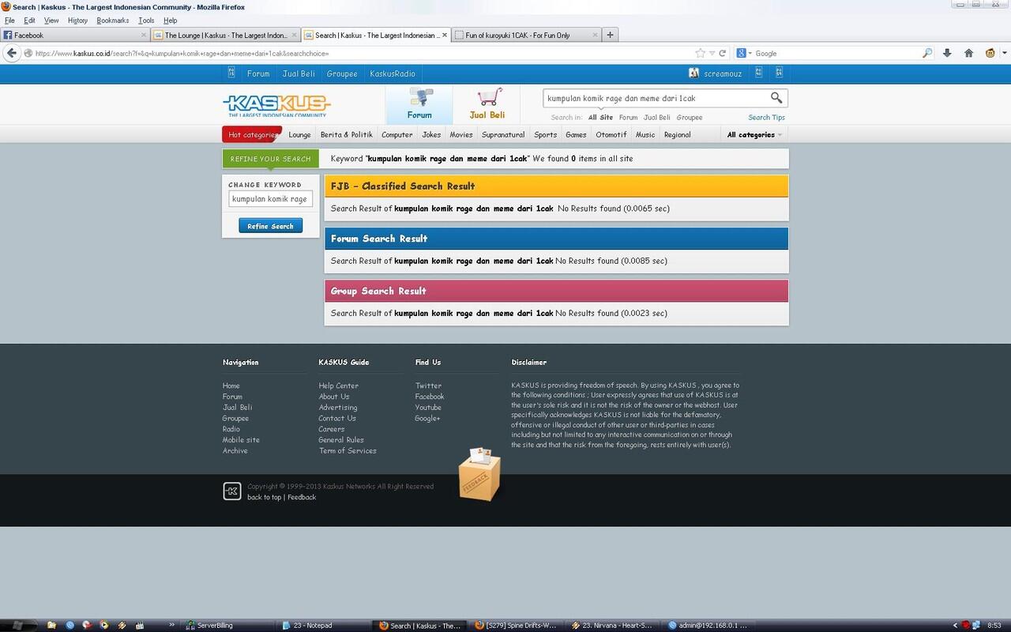Screen dimensions: 1011x632
Task: Click the Change Keyword input field
Action: click(x=270, y=199)
